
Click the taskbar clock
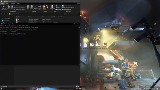[153, 89]
